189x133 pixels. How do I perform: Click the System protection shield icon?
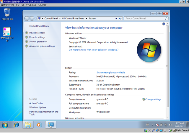[27, 41]
